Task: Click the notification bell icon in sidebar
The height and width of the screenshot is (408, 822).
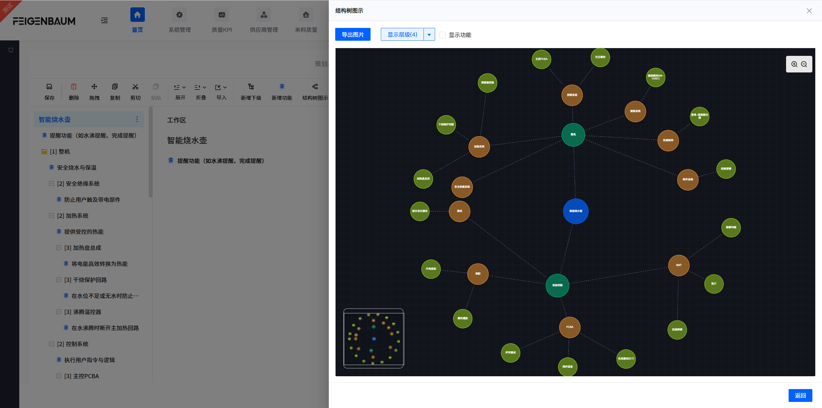Action: tap(11, 50)
